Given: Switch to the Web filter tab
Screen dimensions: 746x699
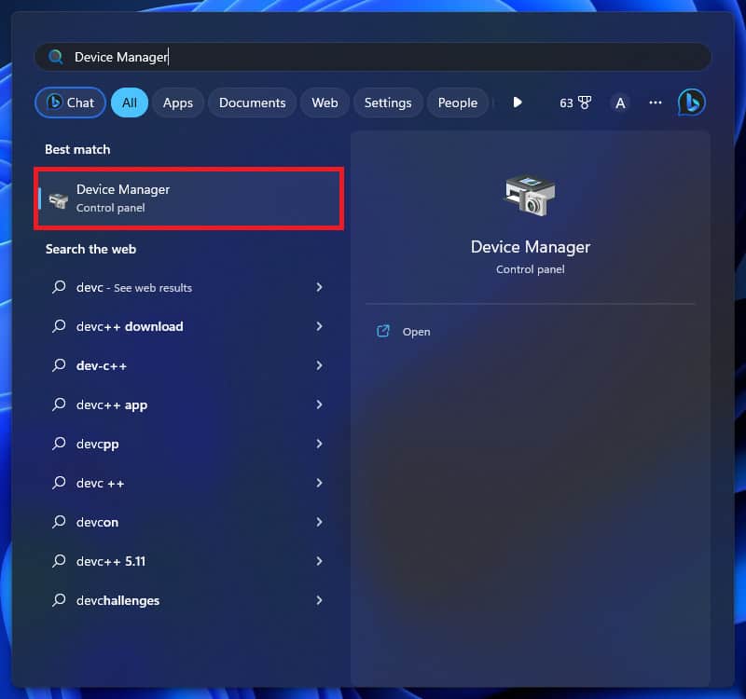Looking at the screenshot, I should pos(325,103).
